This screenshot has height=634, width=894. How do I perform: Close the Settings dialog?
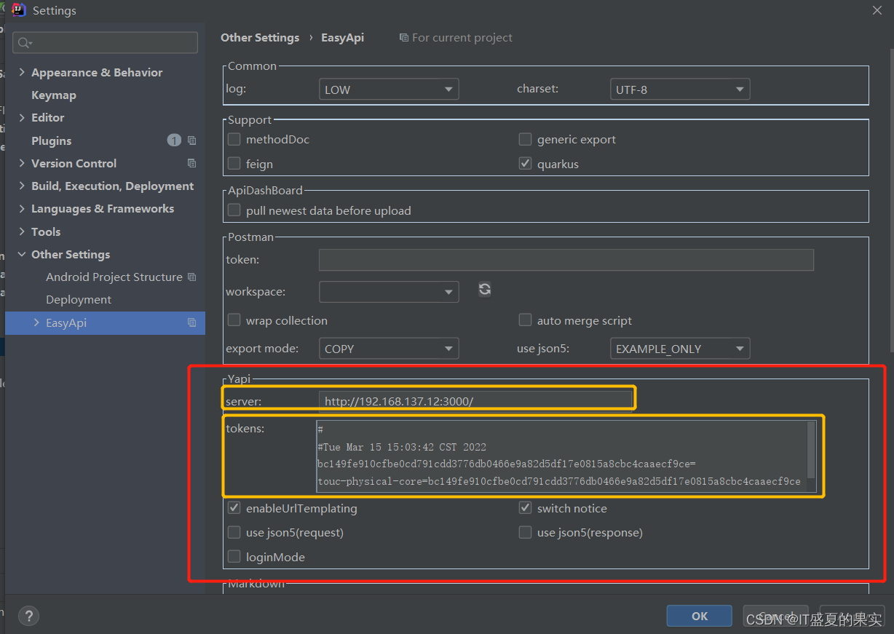point(877,10)
